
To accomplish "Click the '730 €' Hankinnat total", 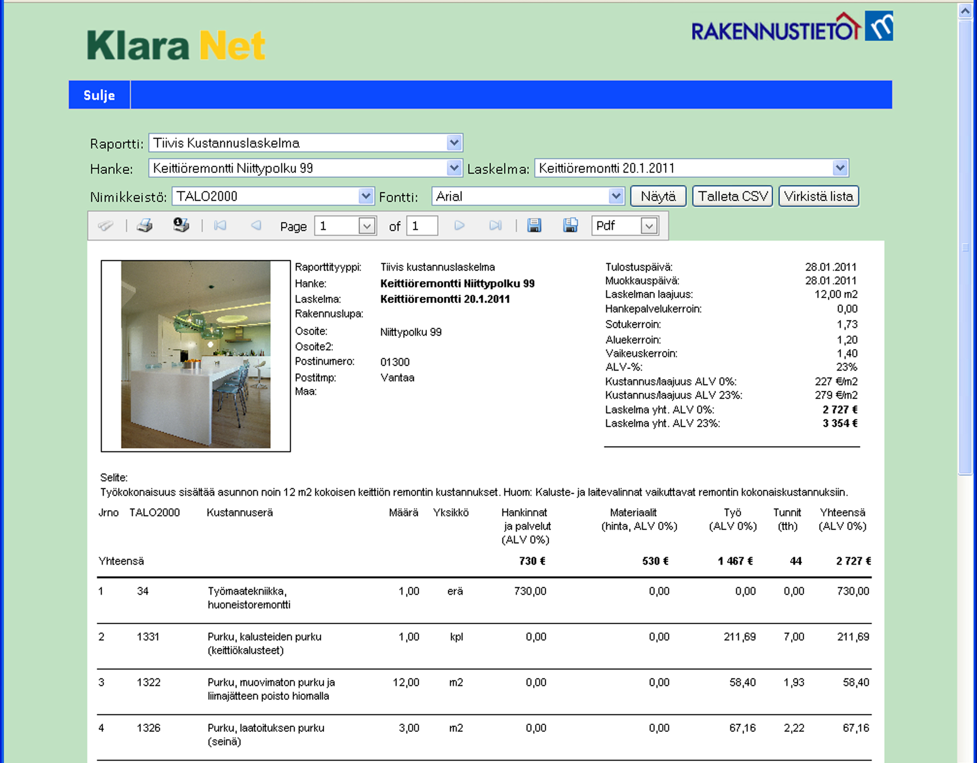I will click(x=532, y=561).
